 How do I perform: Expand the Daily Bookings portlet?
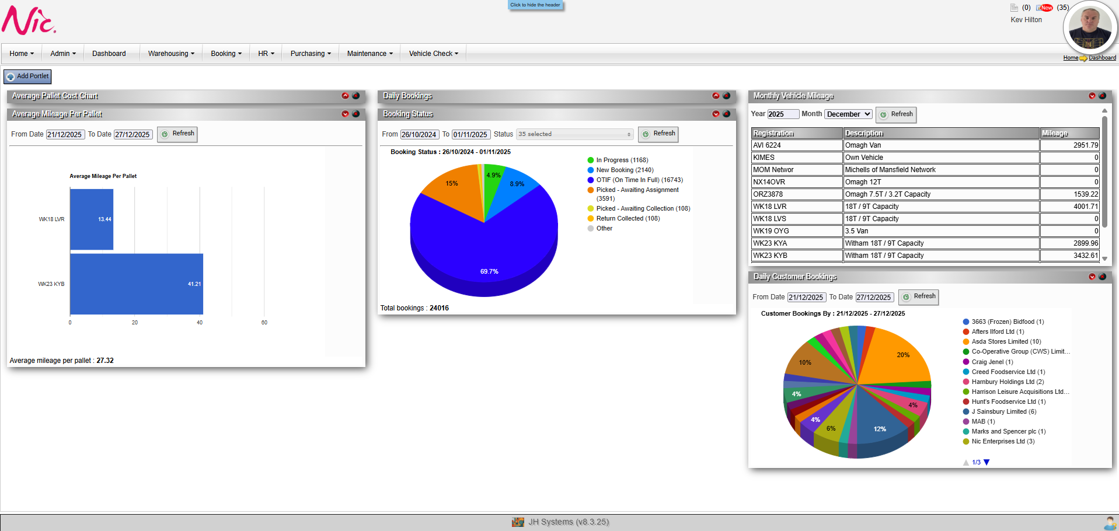tap(716, 96)
